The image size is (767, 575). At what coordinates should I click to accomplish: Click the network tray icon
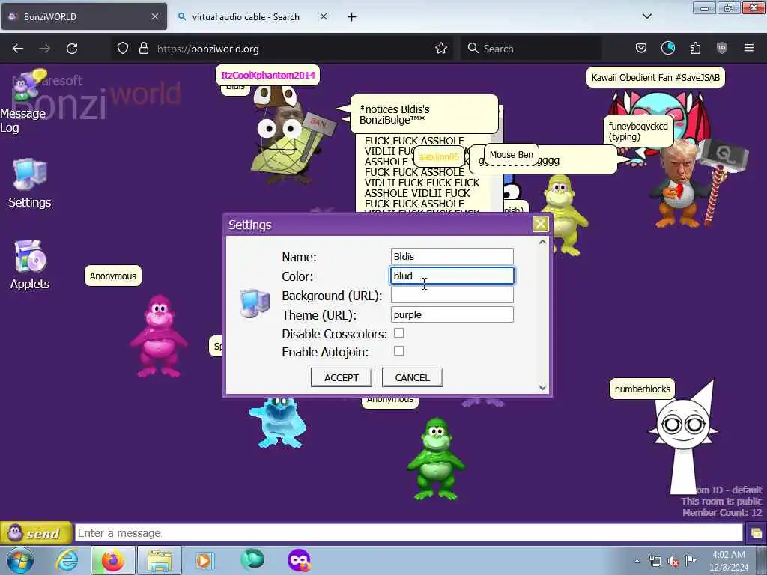[x=655, y=562]
